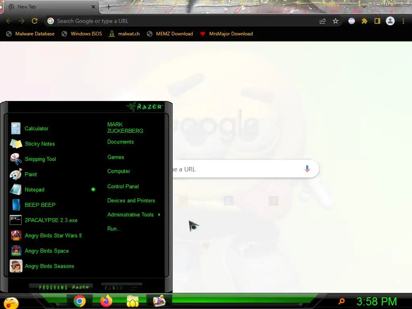Viewport: 412px width, 309px height.
Task: Open malwat.ch bookmark
Action: click(124, 34)
